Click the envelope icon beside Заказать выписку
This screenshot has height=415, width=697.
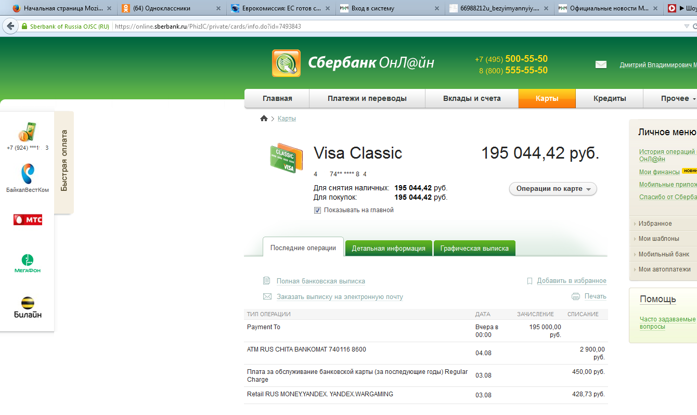[x=267, y=296]
